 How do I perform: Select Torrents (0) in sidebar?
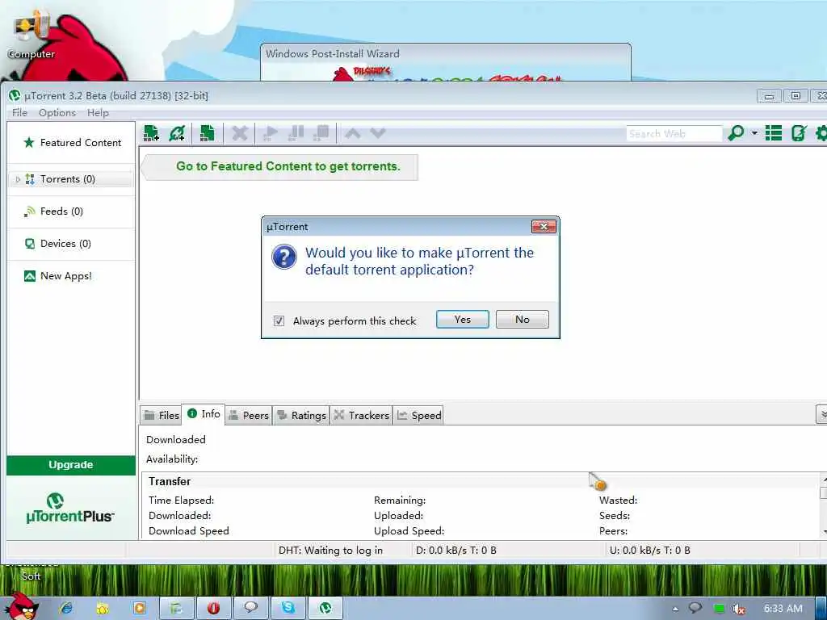coord(71,179)
